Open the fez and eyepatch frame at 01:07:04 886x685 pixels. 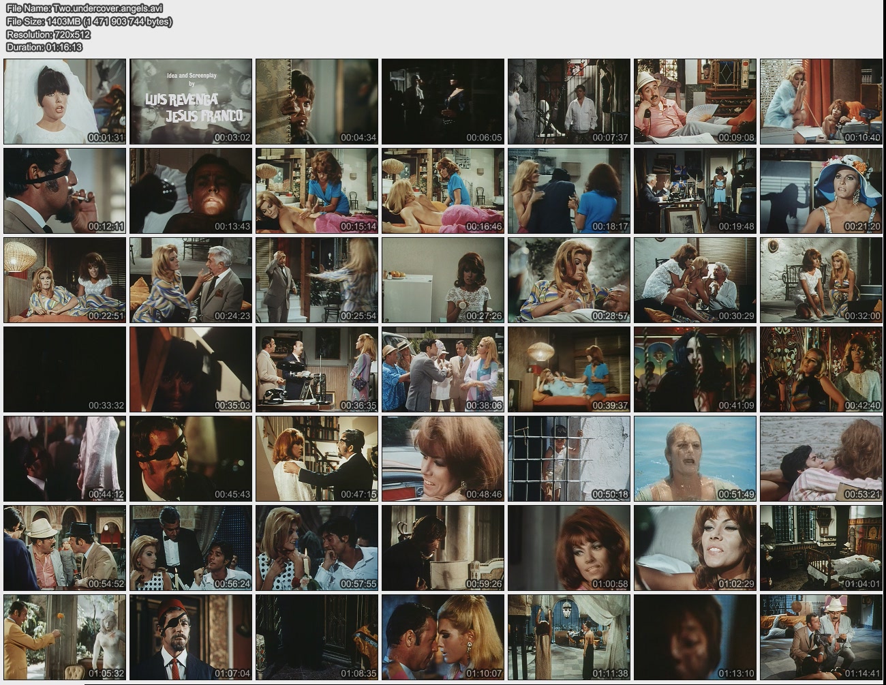coord(191,637)
